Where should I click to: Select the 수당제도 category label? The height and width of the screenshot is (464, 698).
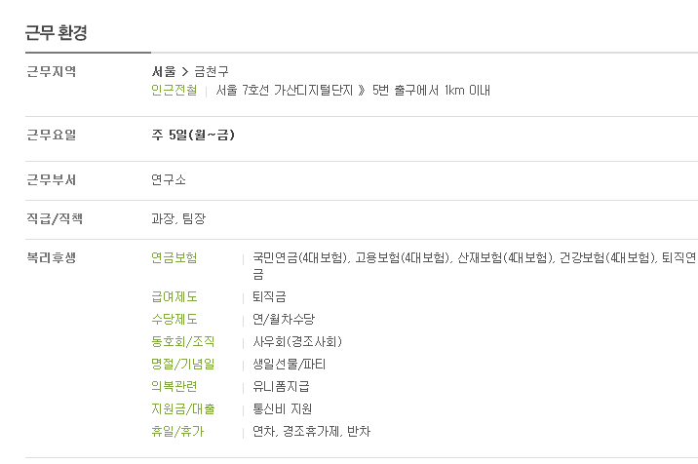click(174, 320)
